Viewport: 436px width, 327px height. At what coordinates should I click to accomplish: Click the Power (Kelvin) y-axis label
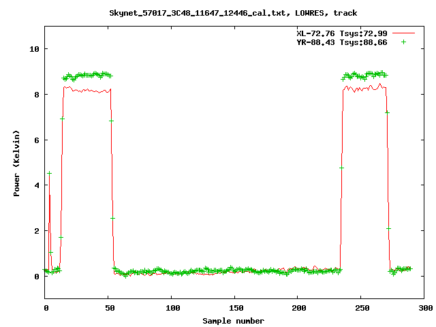(x=16, y=163)
